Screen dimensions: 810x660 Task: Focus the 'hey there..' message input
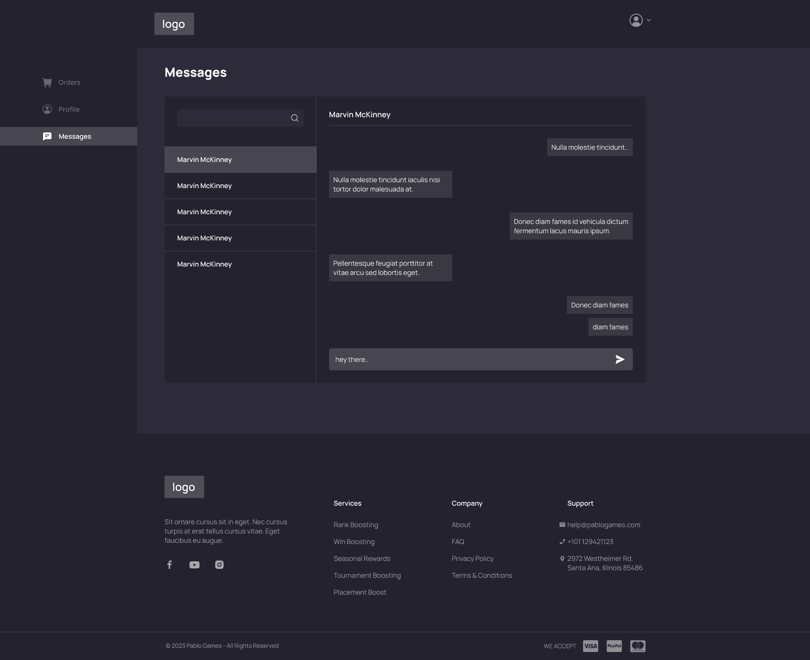pos(468,359)
